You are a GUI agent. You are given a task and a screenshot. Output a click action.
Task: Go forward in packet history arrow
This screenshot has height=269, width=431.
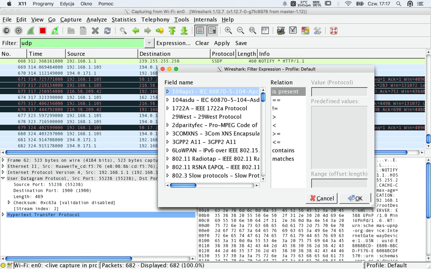[x=148, y=31]
